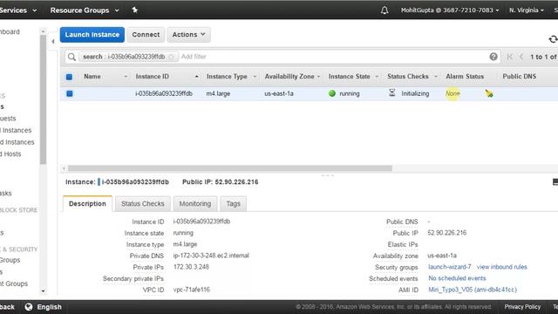Click the globe language icon

[x=29, y=307]
